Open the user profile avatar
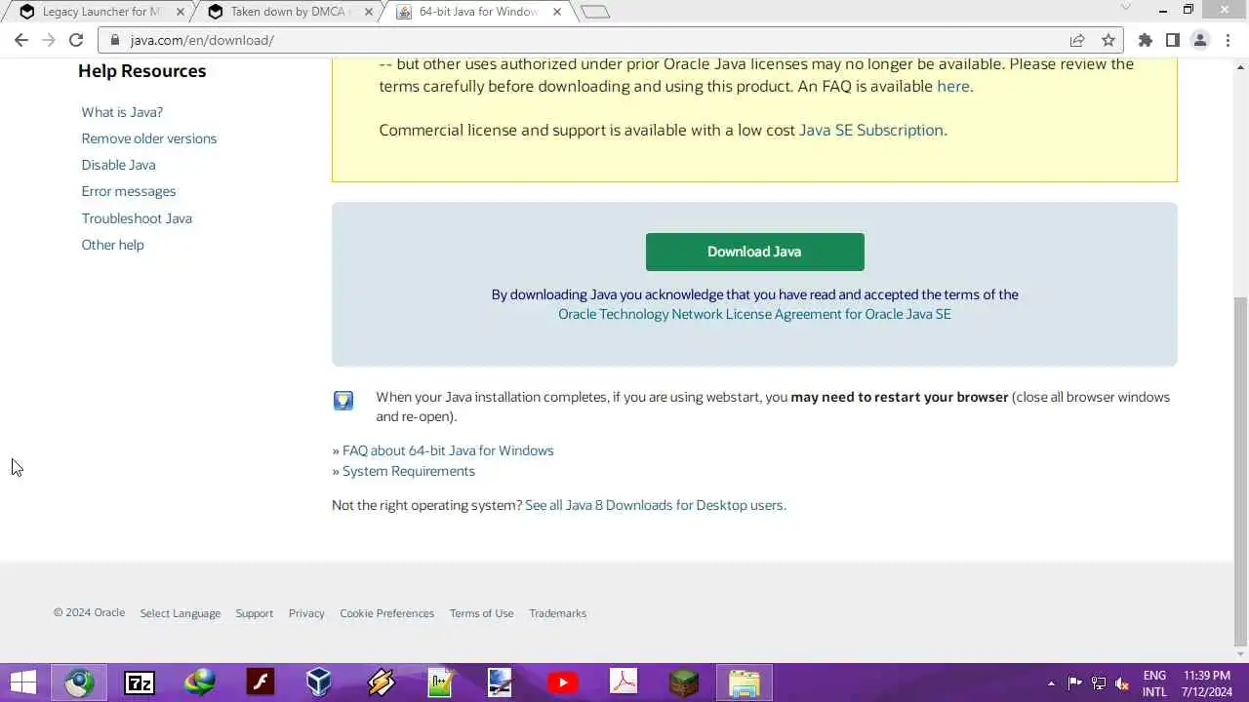This screenshot has height=702, width=1249. click(x=1200, y=40)
